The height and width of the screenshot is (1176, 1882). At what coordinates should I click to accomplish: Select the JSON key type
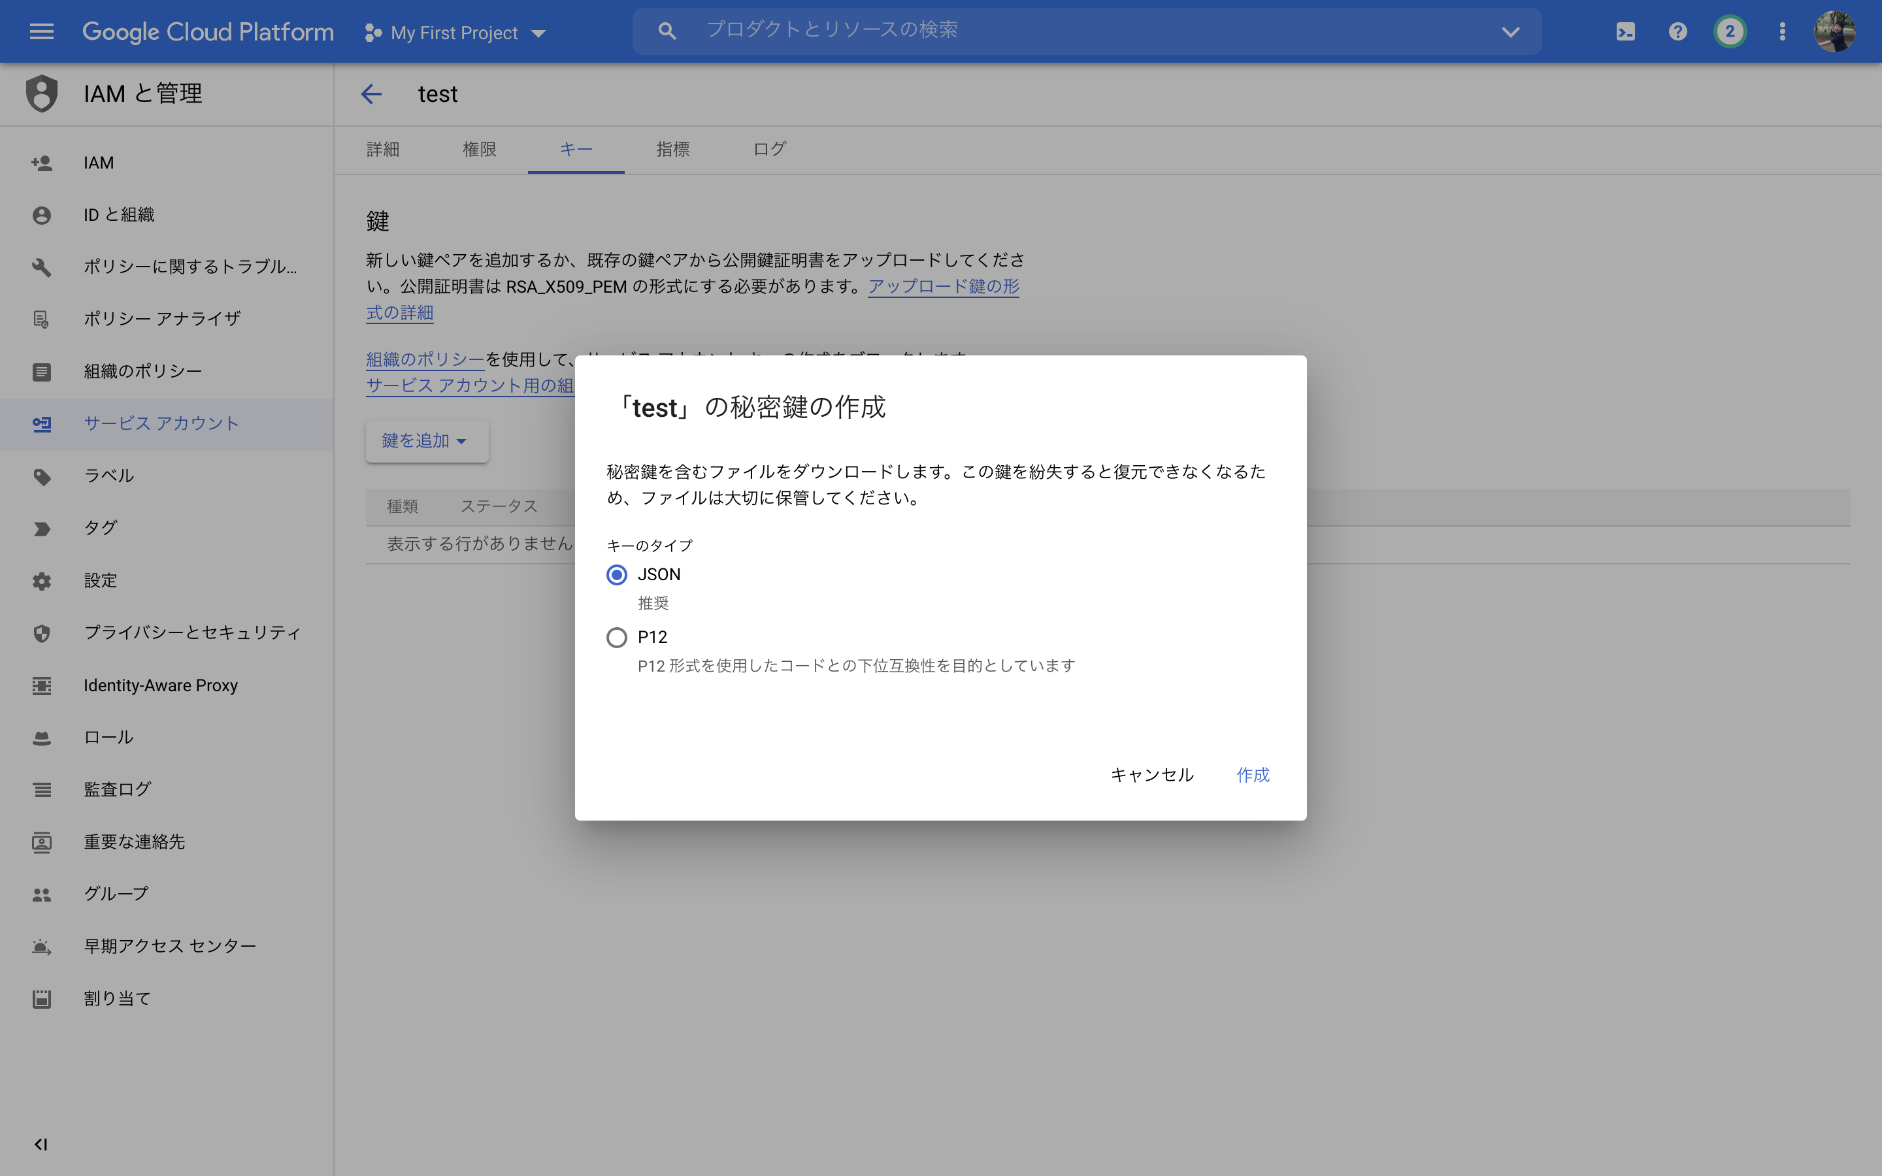[617, 575]
